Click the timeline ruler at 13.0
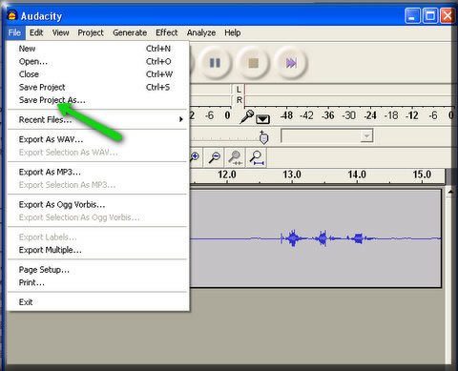The height and width of the screenshot is (371, 458). (x=292, y=175)
